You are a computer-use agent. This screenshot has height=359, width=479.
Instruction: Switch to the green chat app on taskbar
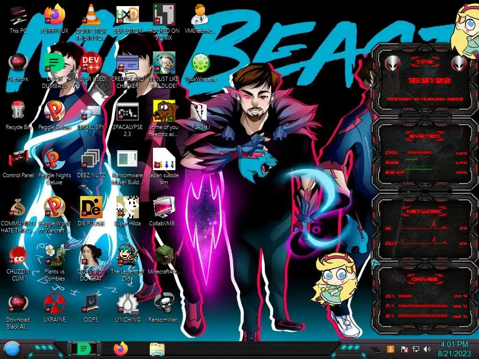coord(84,349)
